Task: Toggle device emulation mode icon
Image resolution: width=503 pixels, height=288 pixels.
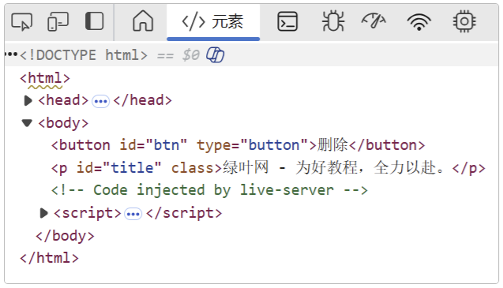Action: [58, 22]
